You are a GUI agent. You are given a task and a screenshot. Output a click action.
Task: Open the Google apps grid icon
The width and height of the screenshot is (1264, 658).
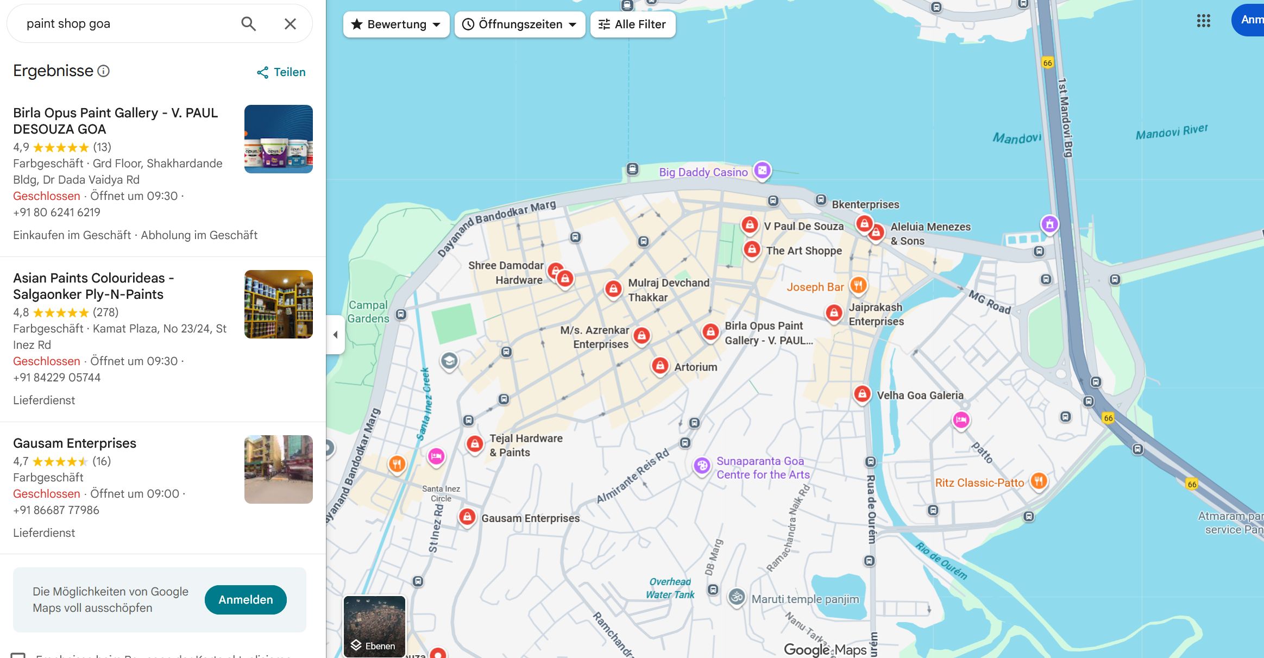[1203, 21]
